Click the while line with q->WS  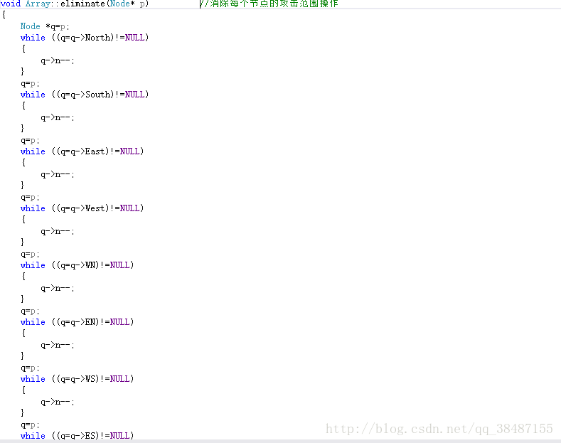coord(77,379)
